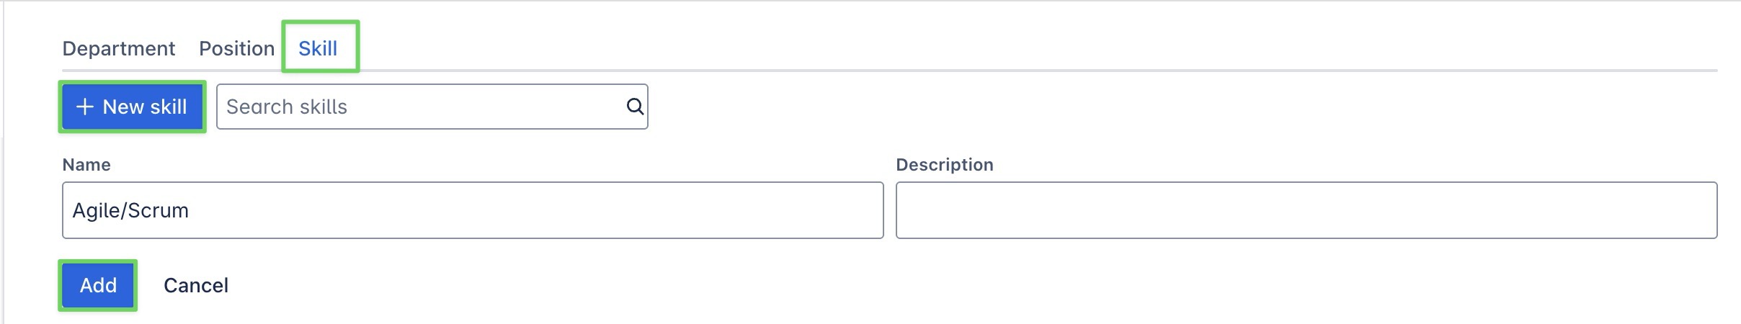
Task: Cancel adding the new skill
Action: coord(195,285)
